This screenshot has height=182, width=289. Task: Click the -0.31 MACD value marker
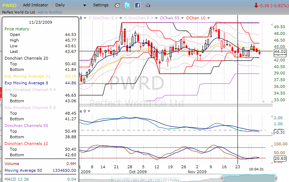click(279, 132)
